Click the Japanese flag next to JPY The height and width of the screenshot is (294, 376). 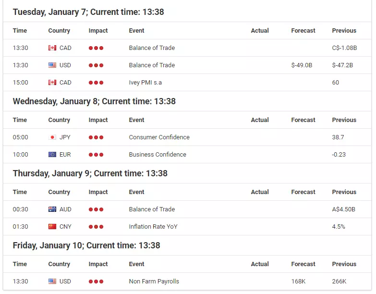pos(52,137)
